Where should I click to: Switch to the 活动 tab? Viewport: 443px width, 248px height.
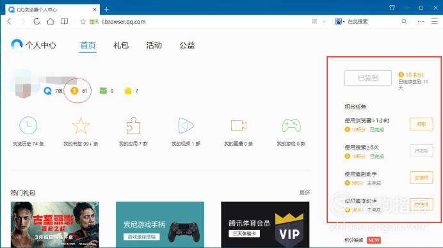[154, 45]
